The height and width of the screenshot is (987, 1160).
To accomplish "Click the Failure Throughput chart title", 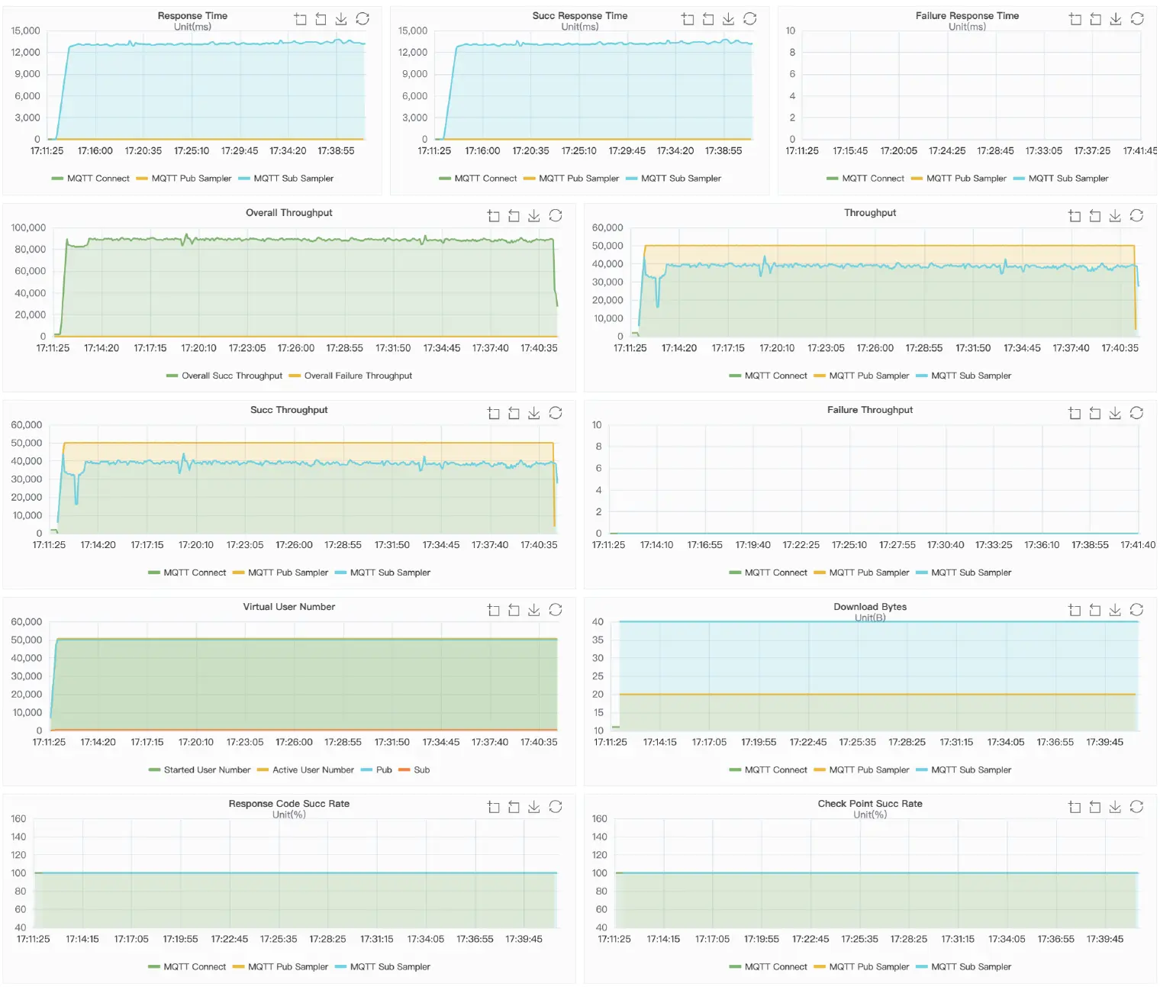I will click(x=870, y=410).
